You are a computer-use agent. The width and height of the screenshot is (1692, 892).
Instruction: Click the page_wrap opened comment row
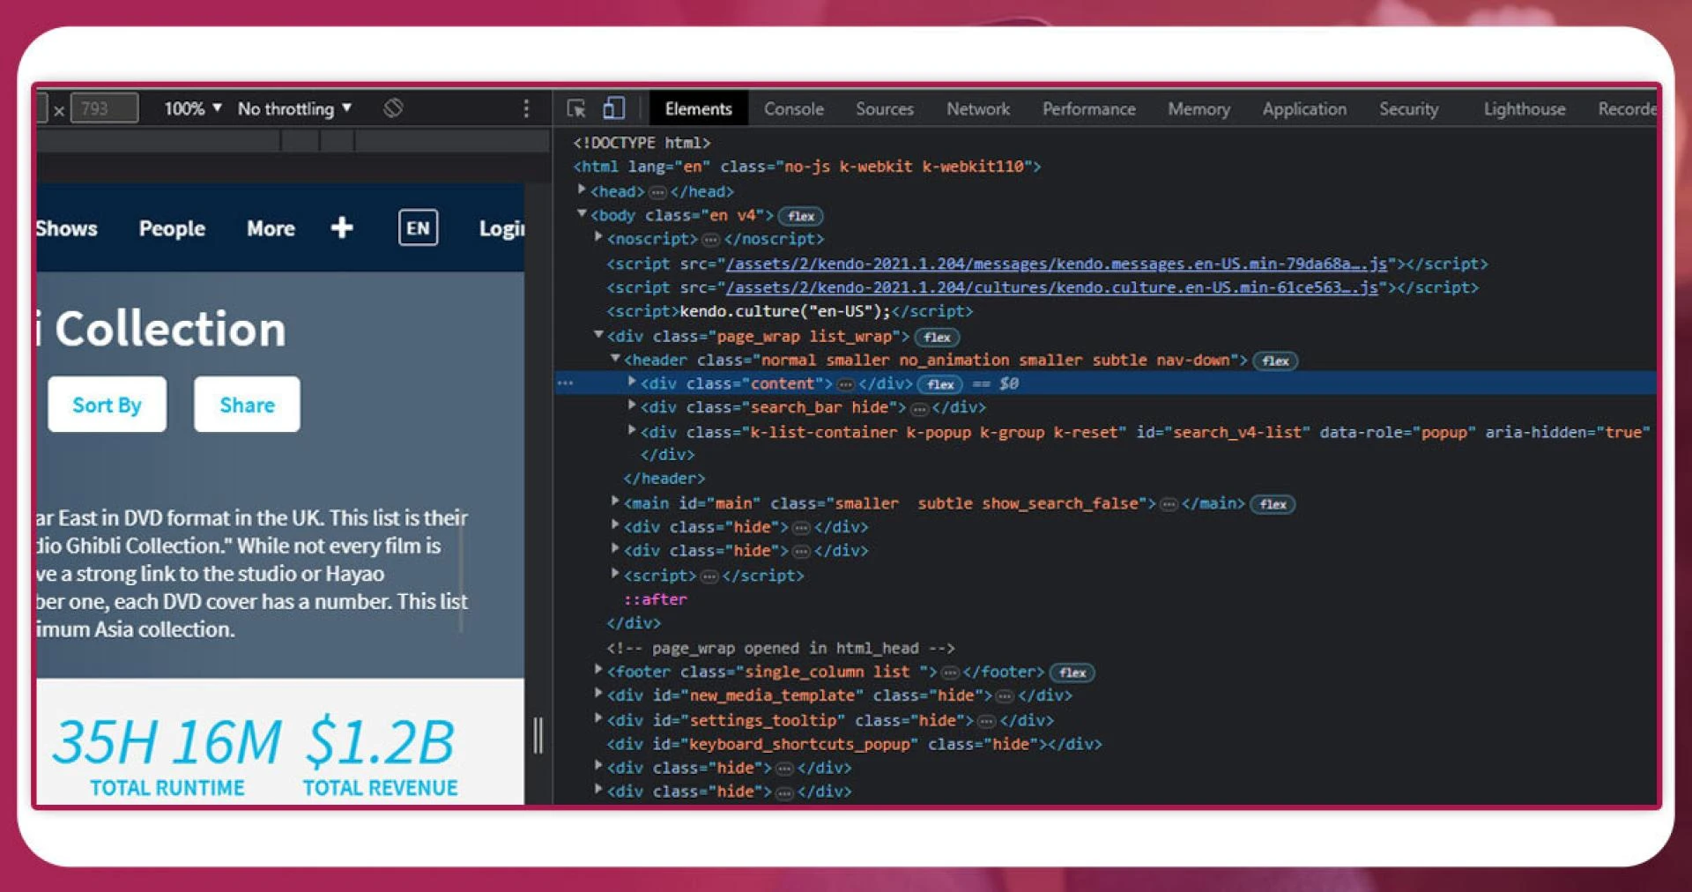781,648
